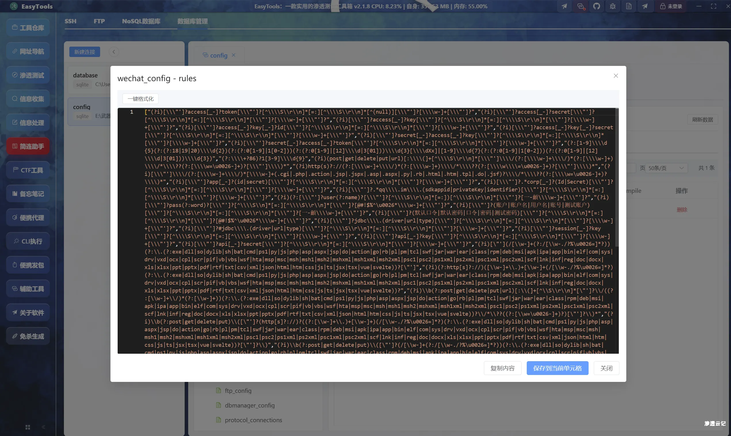
Task: Click the chat bubbles icon in the title bar
Action: coord(580,6)
